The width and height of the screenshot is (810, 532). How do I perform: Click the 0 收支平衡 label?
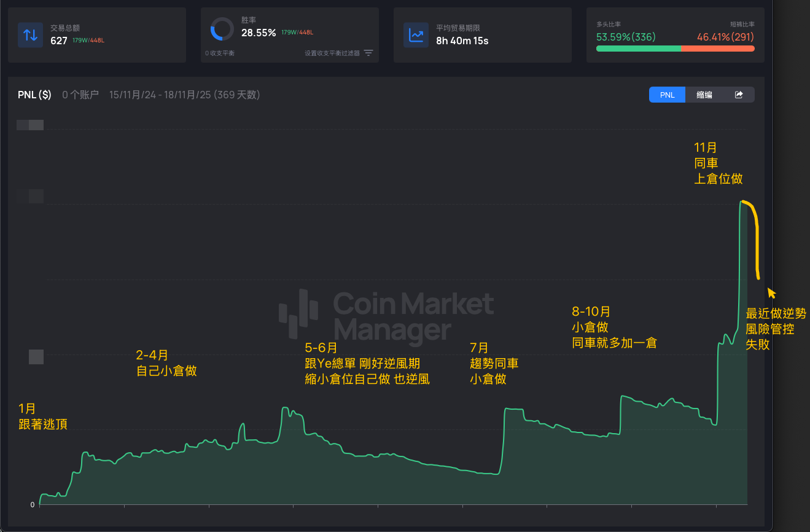point(220,53)
